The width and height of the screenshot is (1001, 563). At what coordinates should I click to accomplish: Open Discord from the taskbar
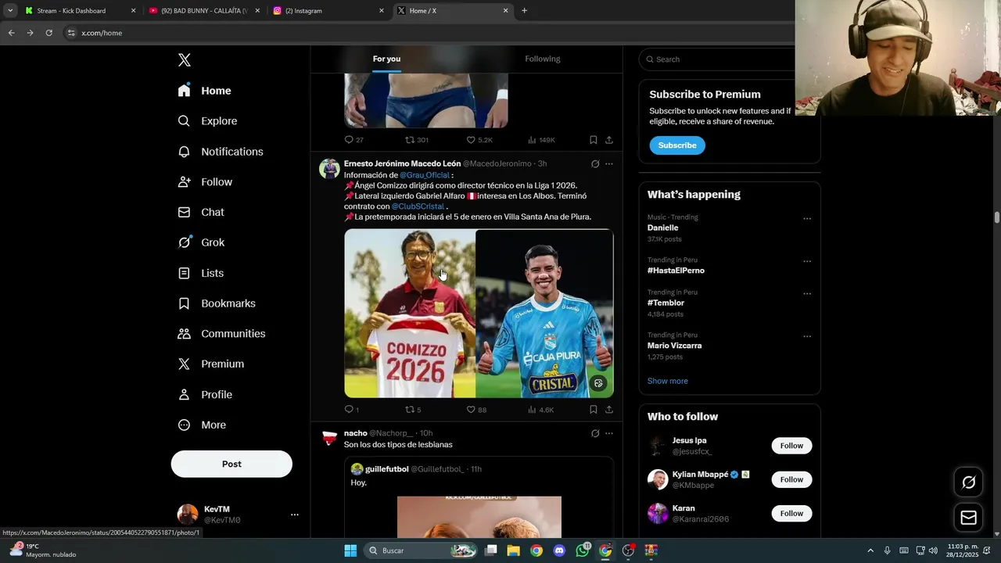tap(559, 550)
